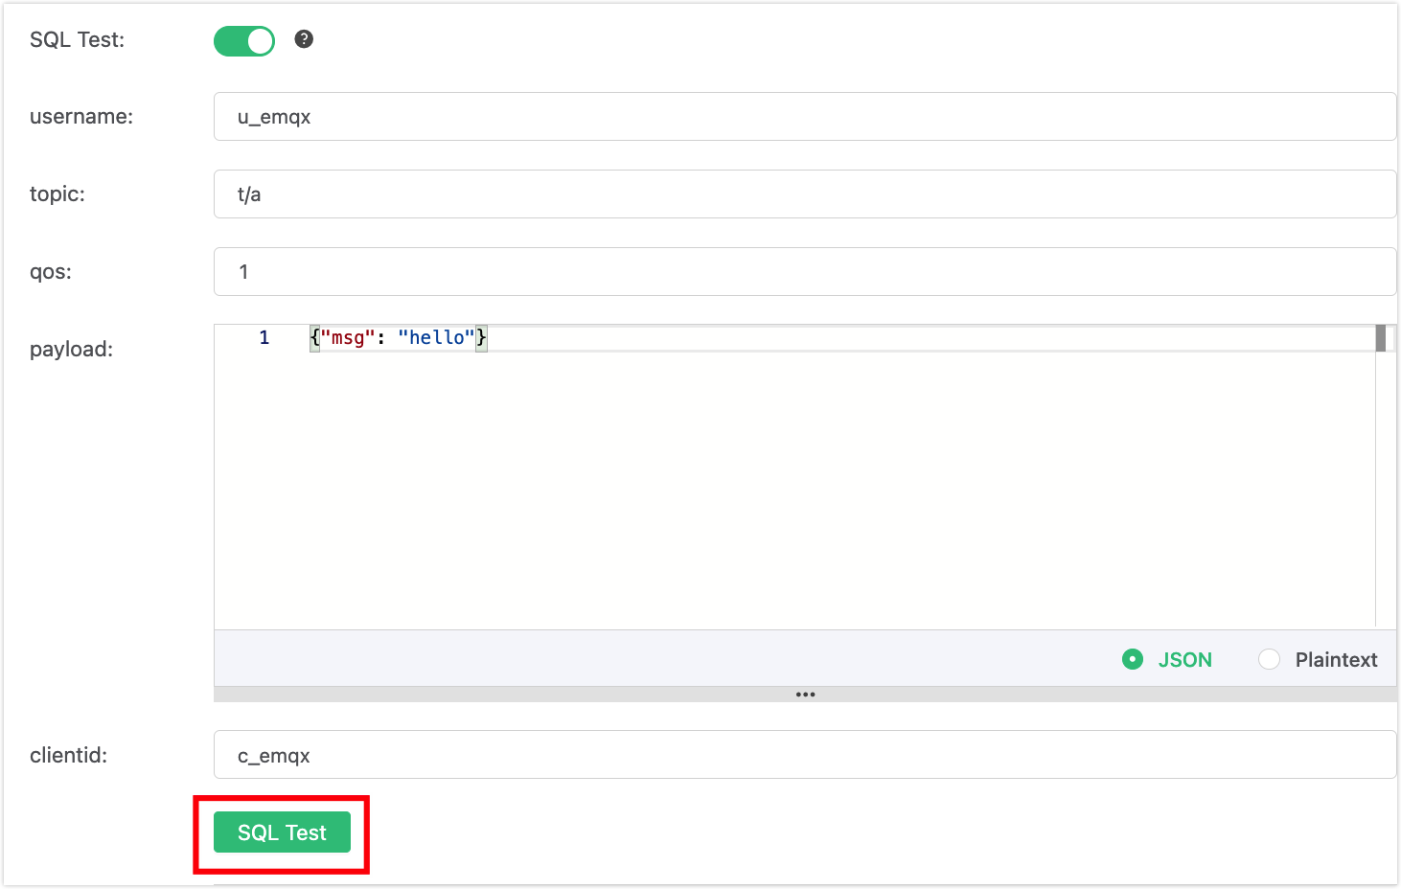Select the payload editor scrollbar thumb

(x=1381, y=338)
